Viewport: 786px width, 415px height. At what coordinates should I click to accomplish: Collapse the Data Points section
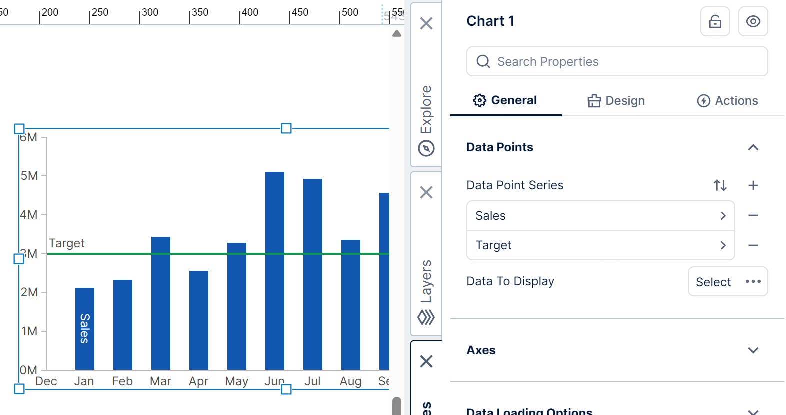pos(753,147)
